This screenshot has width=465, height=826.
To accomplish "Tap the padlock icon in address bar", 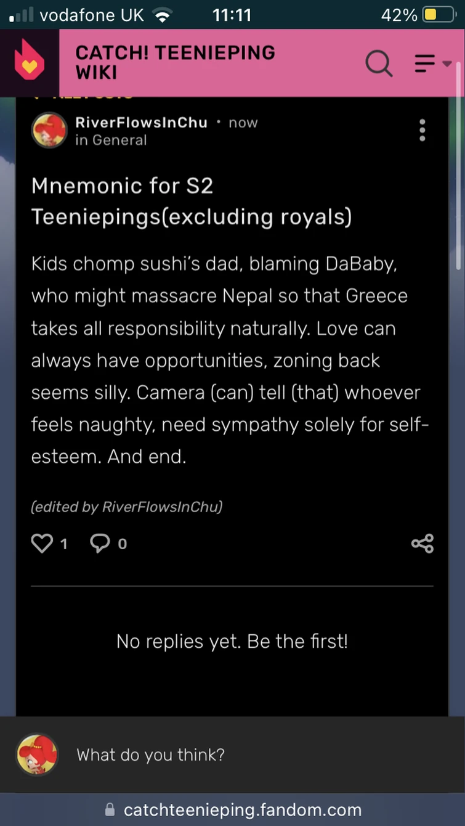I will tap(110, 809).
